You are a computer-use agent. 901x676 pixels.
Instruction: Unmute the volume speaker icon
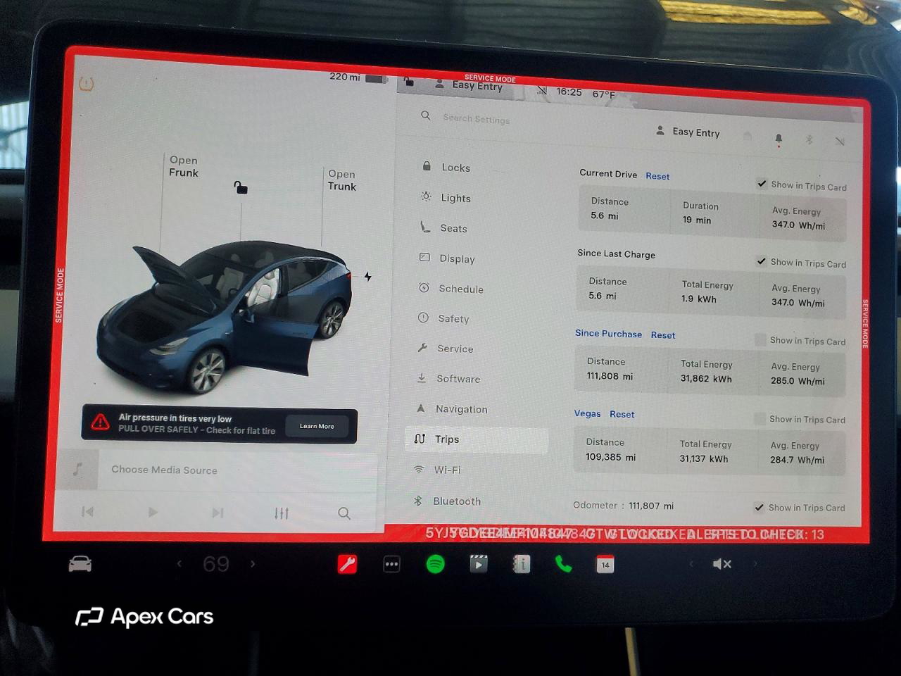(722, 564)
